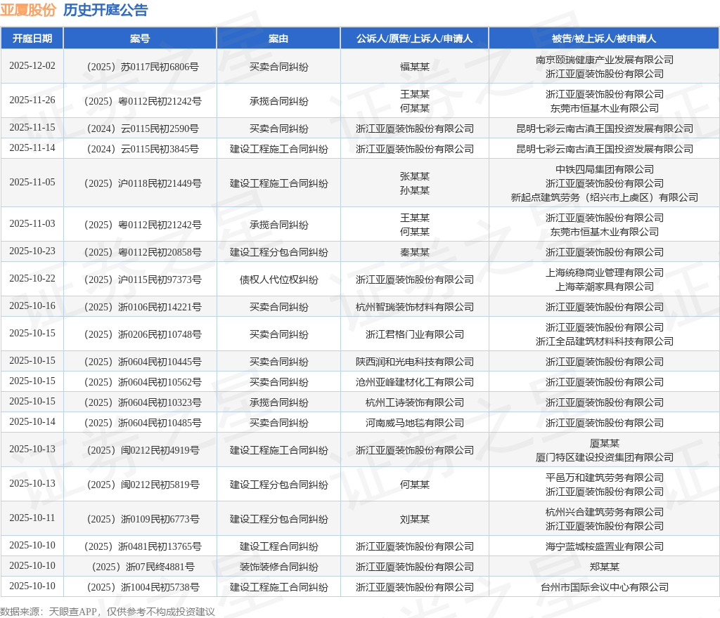Viewport: 720px width, 618px height.
Task: Select the 案由 column header
Action: [x=278, y=39]
